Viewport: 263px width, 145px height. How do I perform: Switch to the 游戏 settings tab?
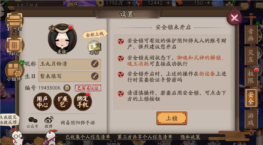pos(251,119)
